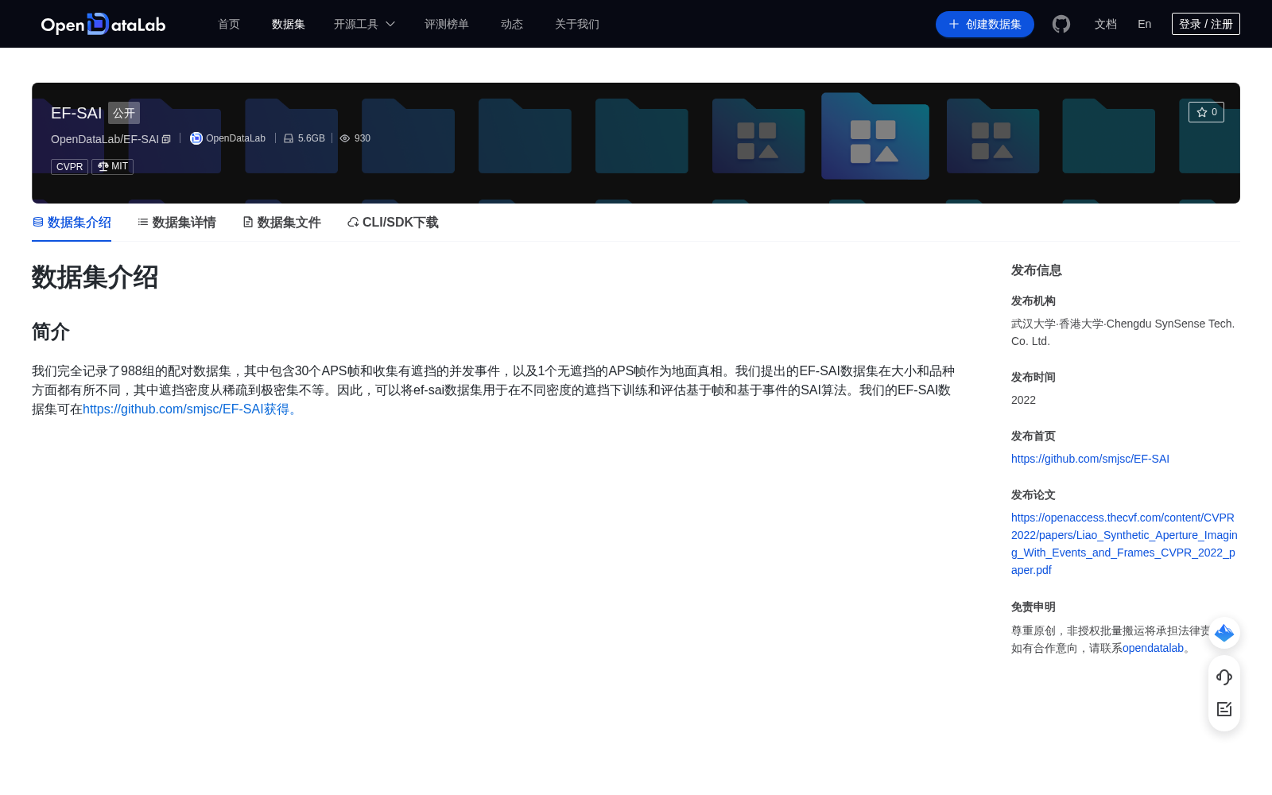Switch to 数据集文件 tab
The image size is (1272, 795).
pos(281,223)
